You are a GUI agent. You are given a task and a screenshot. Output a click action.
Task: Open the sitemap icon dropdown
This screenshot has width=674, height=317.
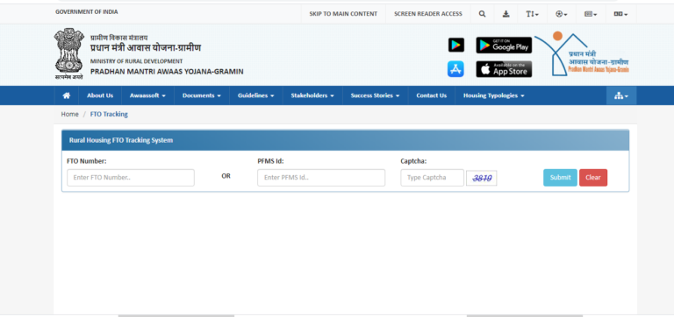coord(621,95)
